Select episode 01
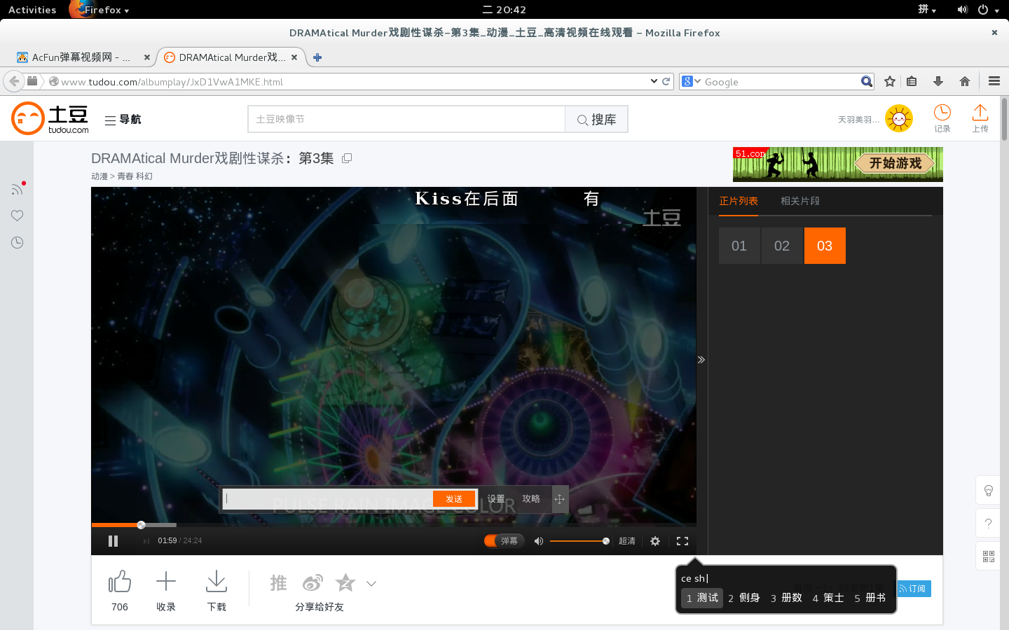 tap(739, 246)
